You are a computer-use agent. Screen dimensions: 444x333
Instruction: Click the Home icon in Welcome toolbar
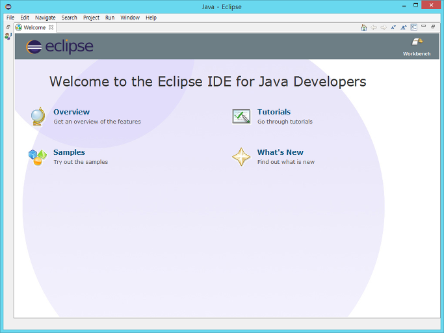[364, 27]
